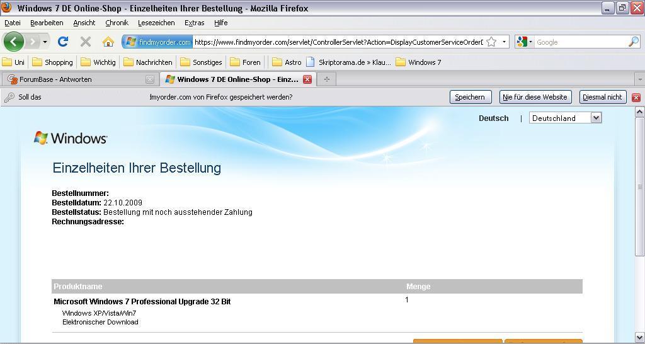Open the Lesezeichen menu
This screenshot has height=344, width=645.
156,23
